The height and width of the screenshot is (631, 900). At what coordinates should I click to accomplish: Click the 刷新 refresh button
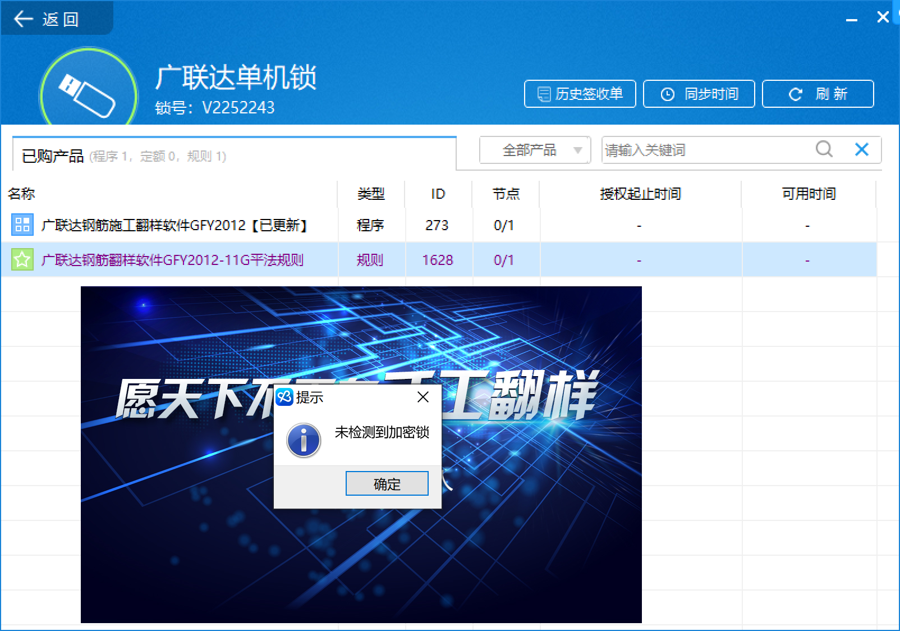818,94
